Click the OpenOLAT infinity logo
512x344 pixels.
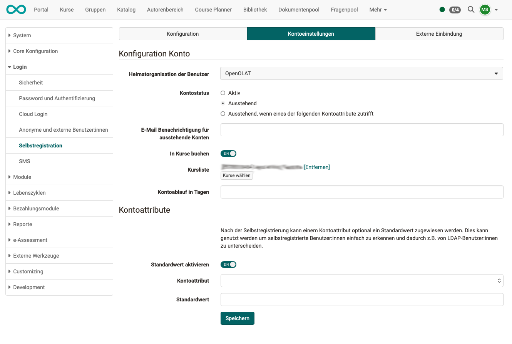(16, 9)
